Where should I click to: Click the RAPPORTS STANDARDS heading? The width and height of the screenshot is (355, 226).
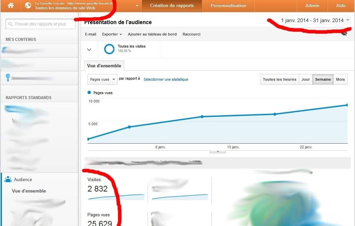[x=28, y=98]
